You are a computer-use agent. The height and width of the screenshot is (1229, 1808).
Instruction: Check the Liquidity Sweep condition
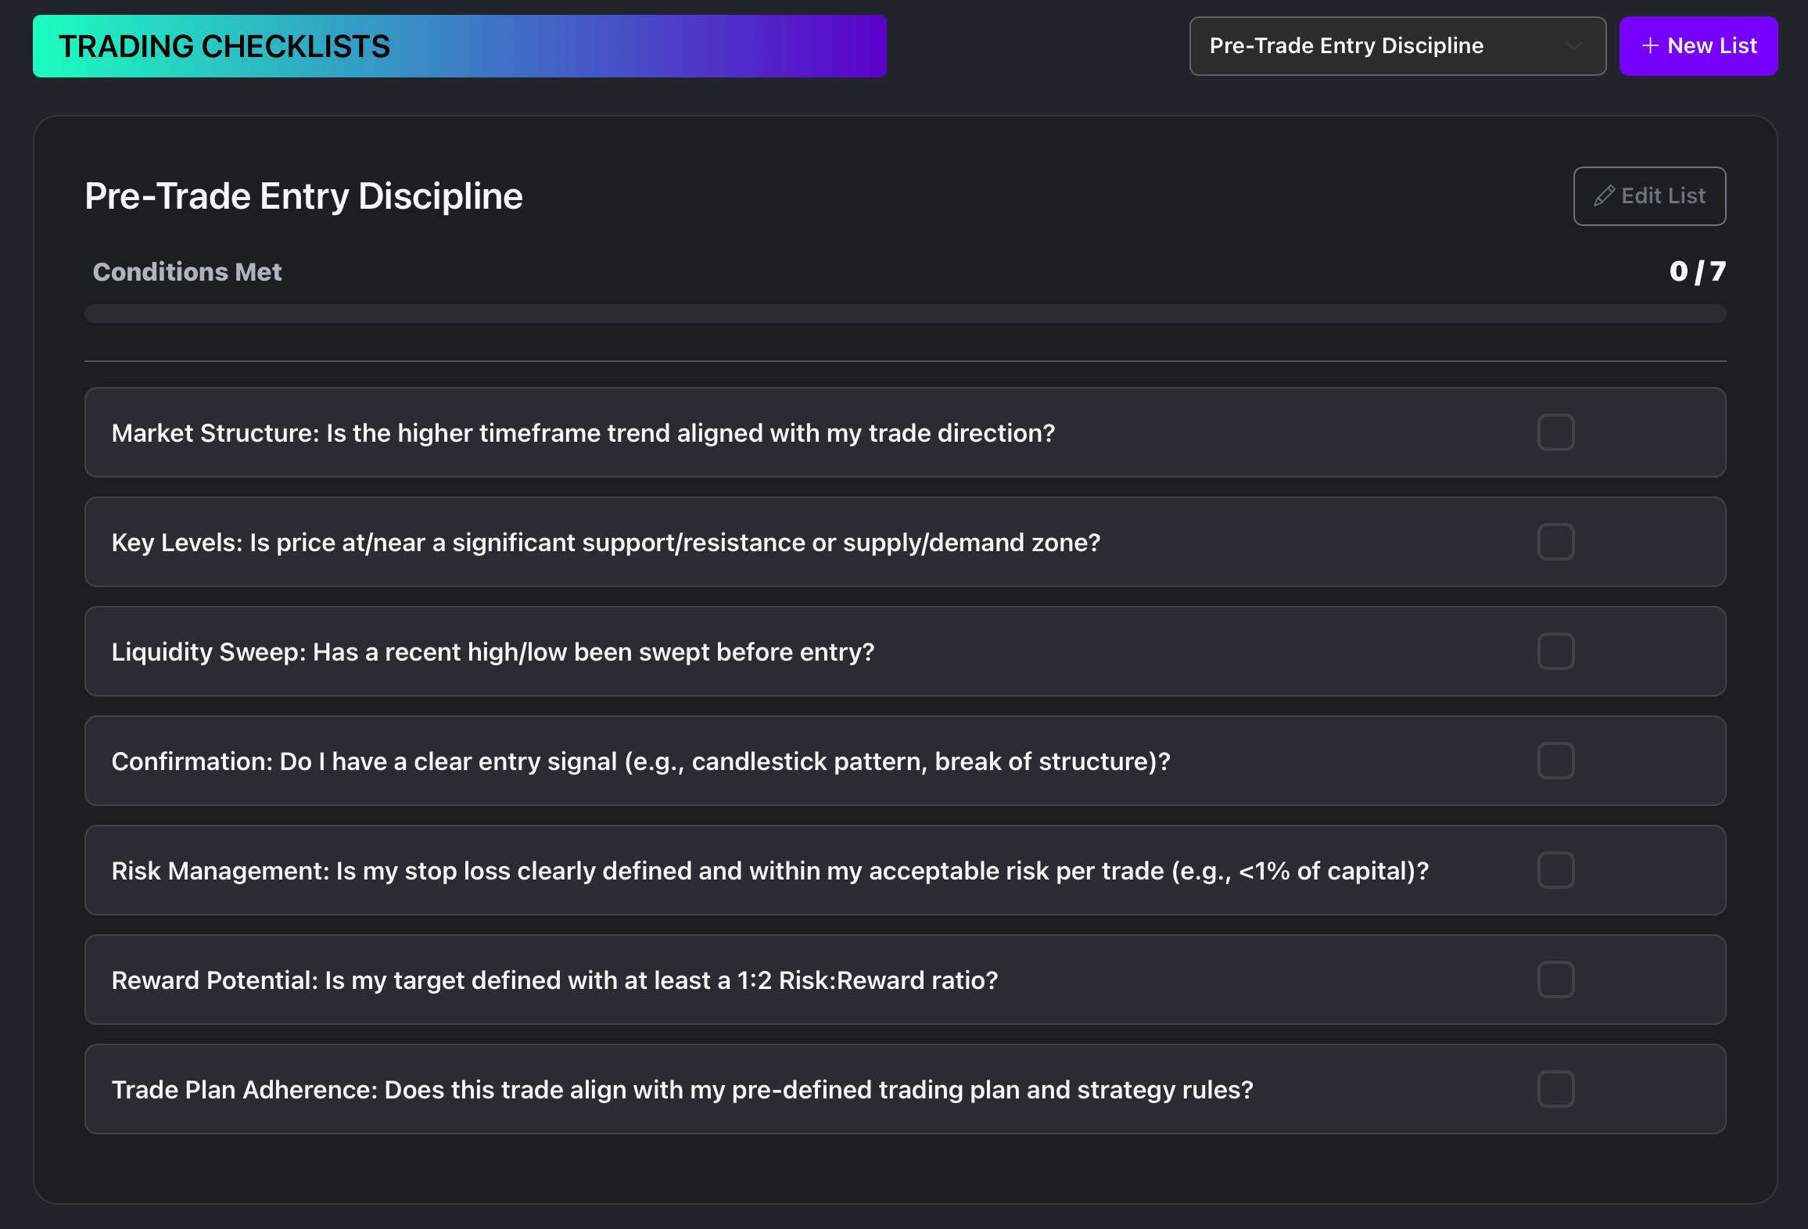click(x=1555, y=651)
